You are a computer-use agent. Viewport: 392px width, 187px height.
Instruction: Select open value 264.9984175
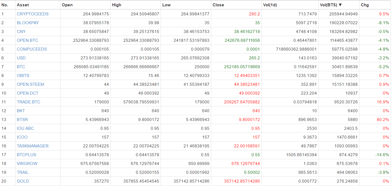point(96,14)
